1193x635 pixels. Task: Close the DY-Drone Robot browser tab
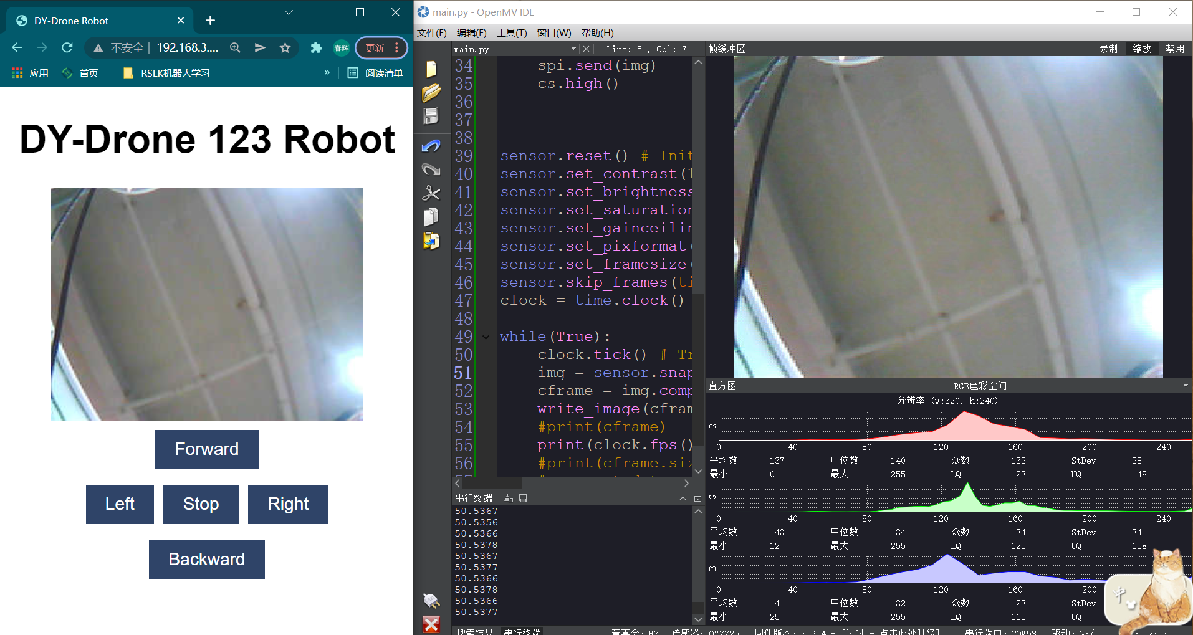tap(181, 21)
